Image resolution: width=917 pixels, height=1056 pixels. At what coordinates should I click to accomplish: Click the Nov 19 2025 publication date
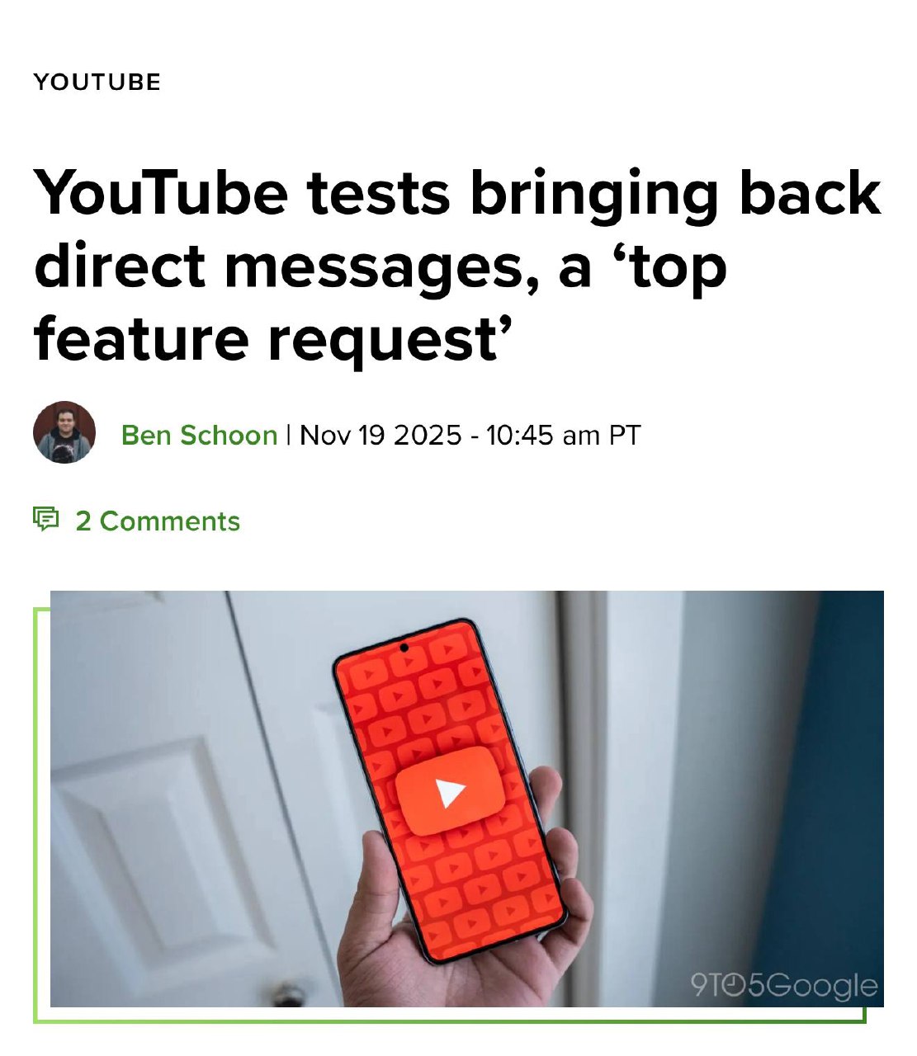(380, 435)
